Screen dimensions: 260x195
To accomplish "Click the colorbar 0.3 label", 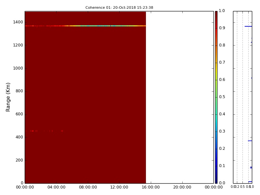I will [222, 131].
